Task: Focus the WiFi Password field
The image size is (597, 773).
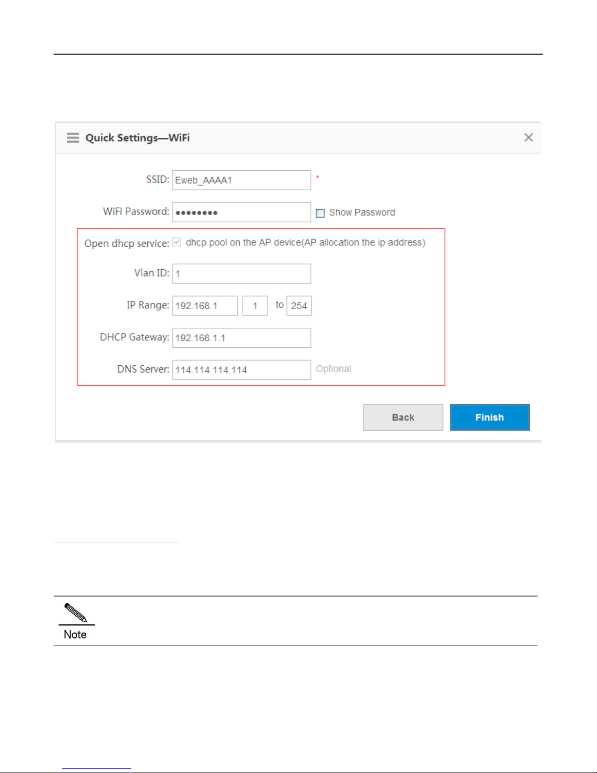Action: [x=242, y=212]
